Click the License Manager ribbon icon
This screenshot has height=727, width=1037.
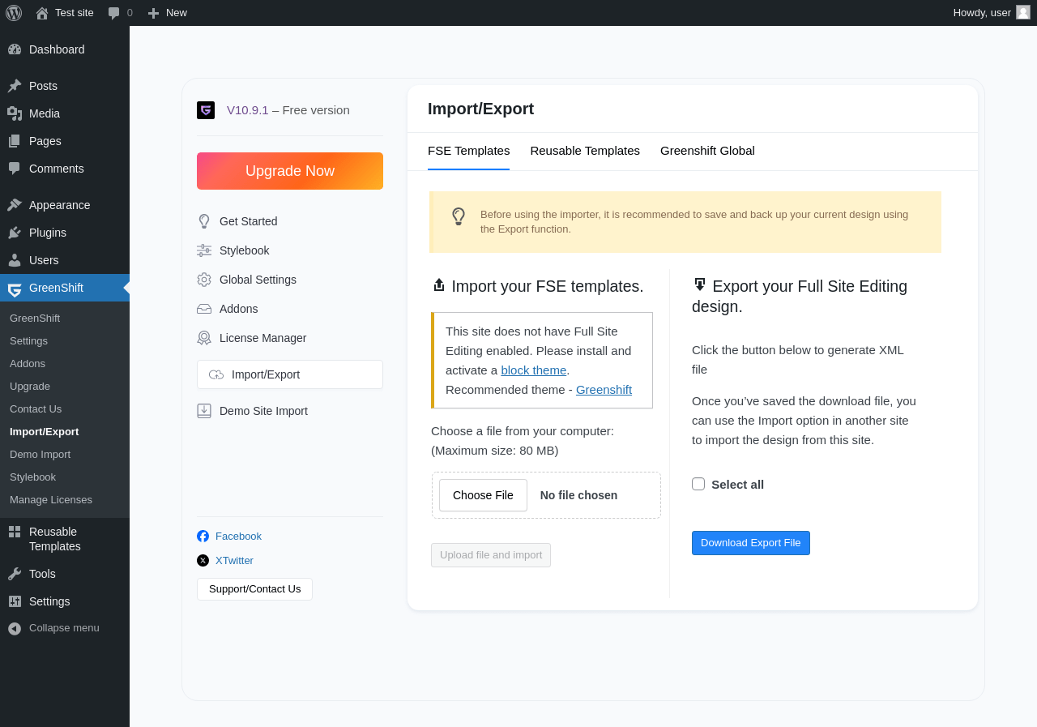point(204,338)
